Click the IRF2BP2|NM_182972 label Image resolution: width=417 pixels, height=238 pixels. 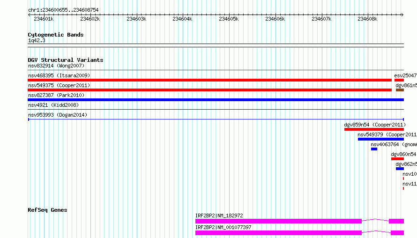point(219,216)
